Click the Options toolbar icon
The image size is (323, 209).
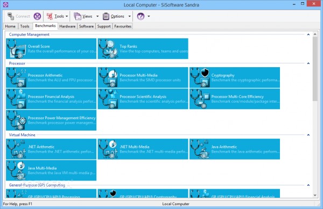(106, 16)
